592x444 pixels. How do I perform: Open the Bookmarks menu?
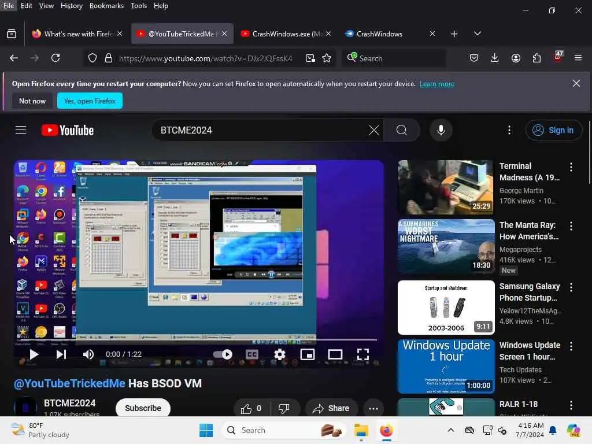[x=106, y=6]
